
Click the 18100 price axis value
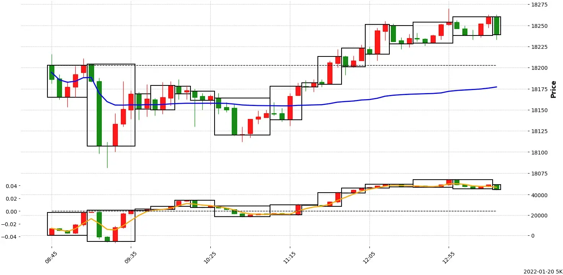[540, 153]
